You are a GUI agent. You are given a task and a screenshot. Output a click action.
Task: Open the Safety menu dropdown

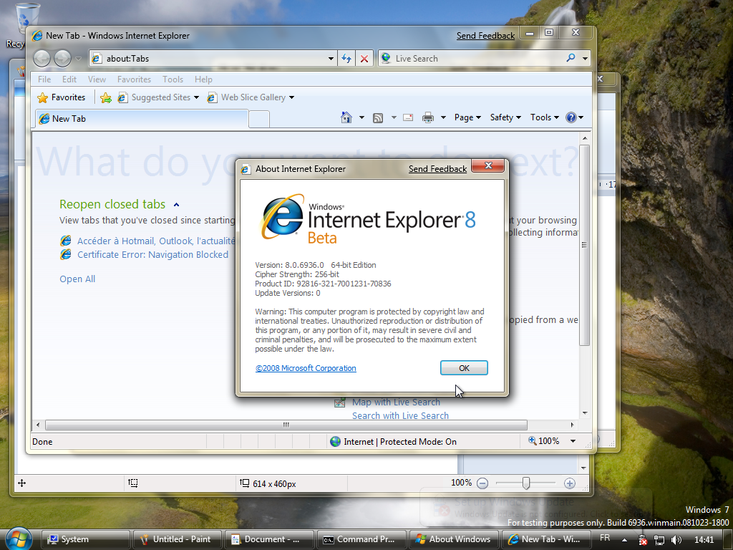coord(505,117)
